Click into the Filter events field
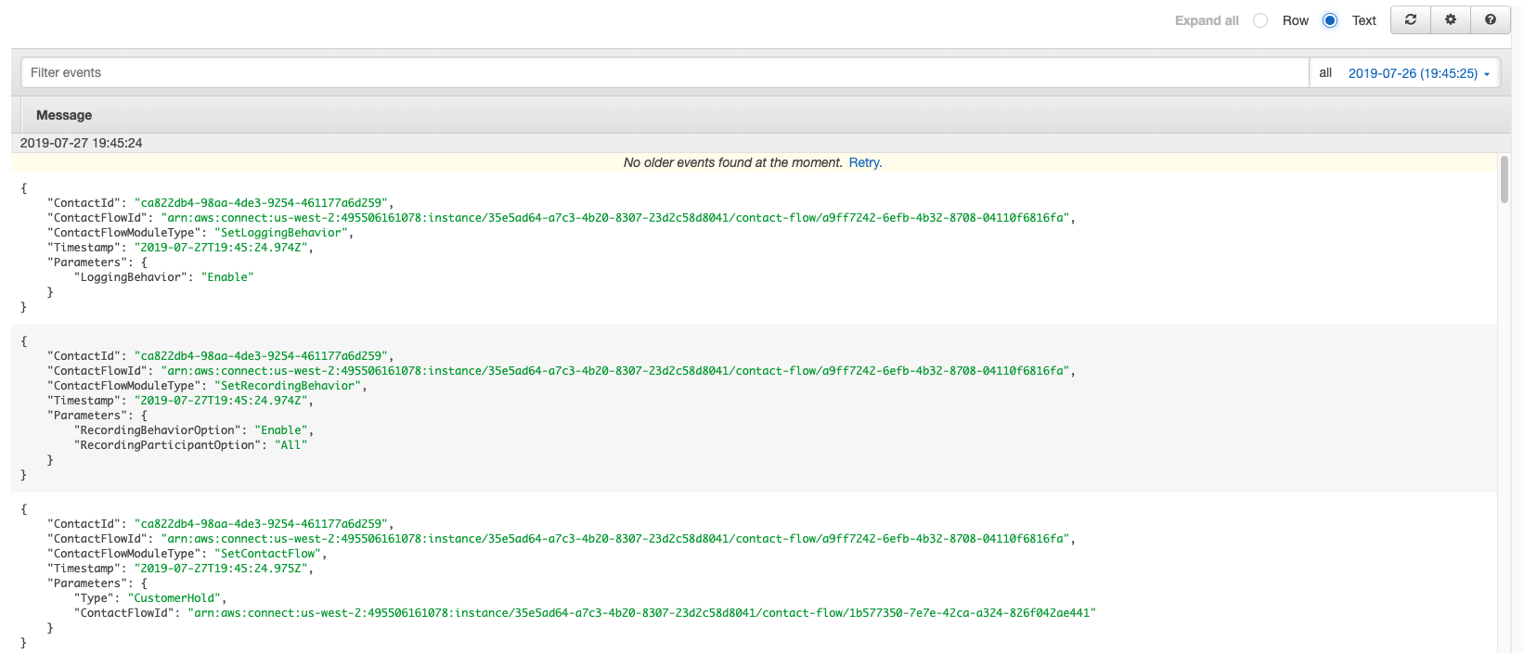Viewport: 1524px width, 653px height. (665, 72)
